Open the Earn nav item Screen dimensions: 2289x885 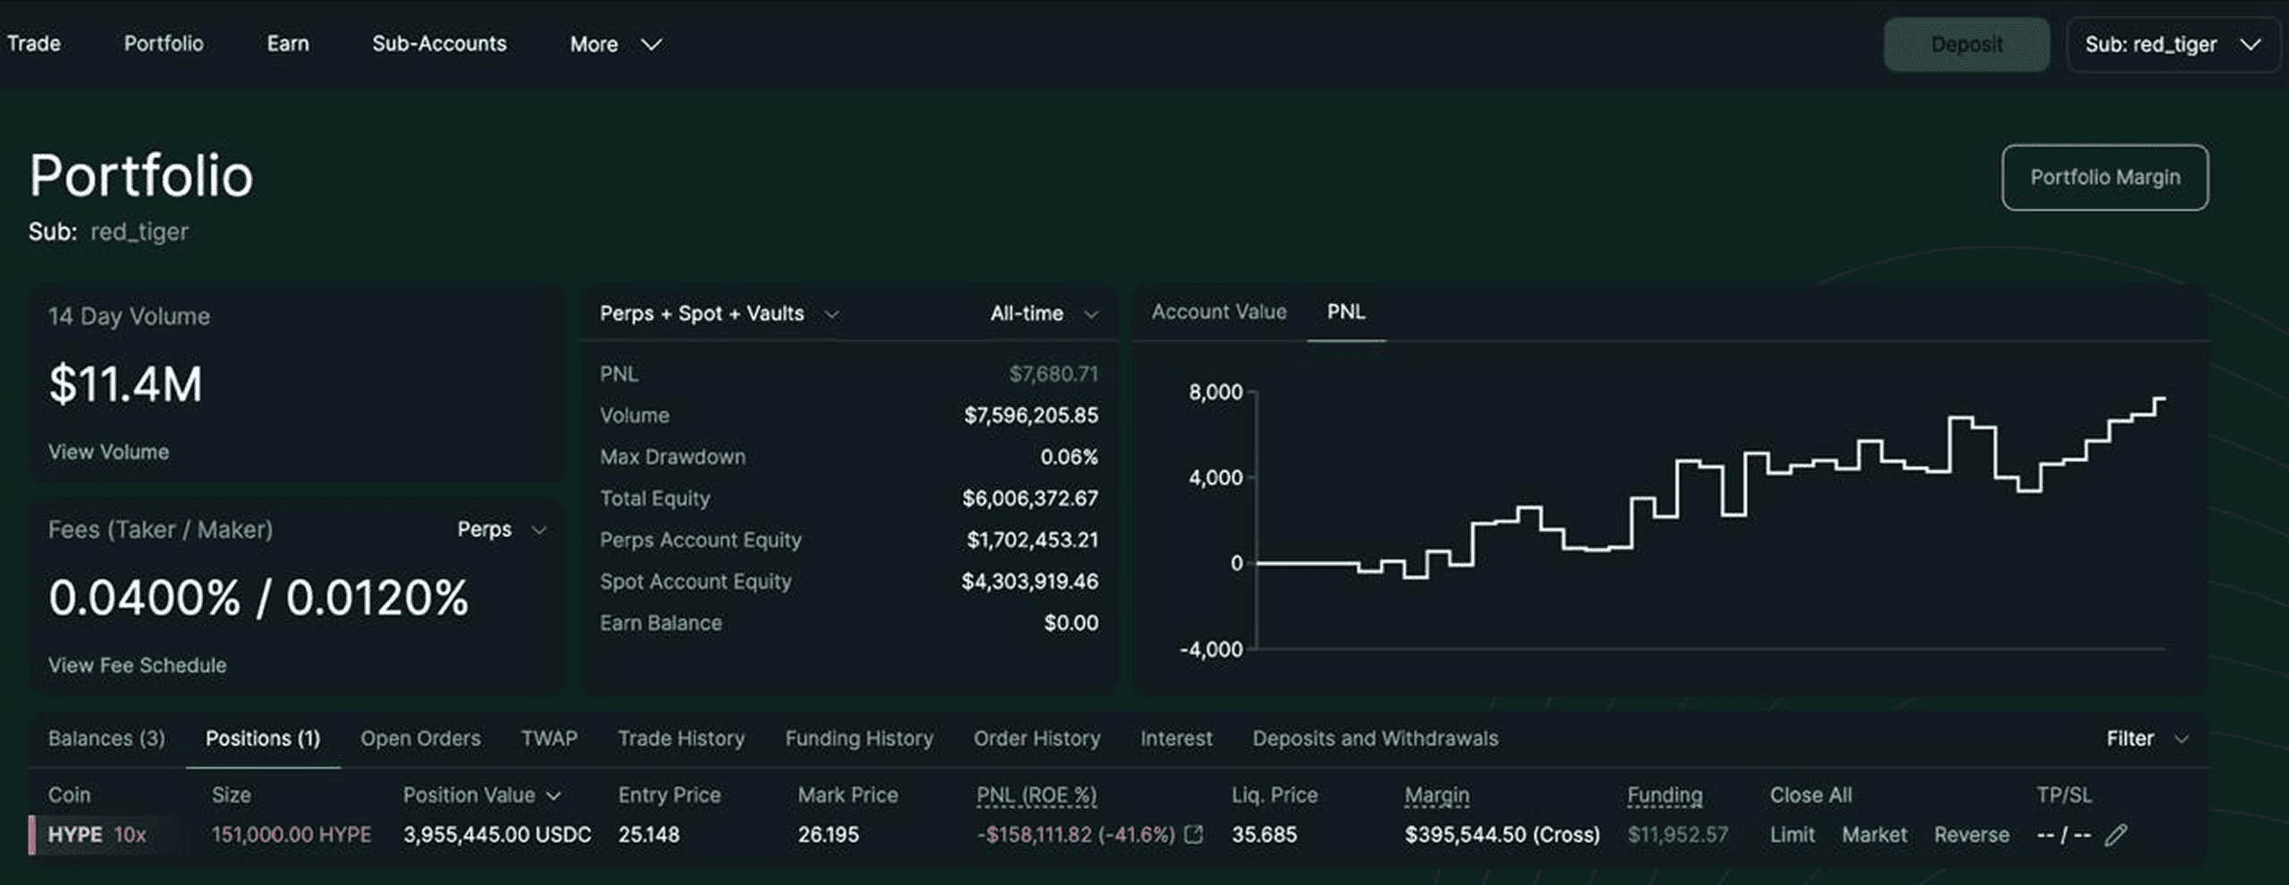pos(288,44)
